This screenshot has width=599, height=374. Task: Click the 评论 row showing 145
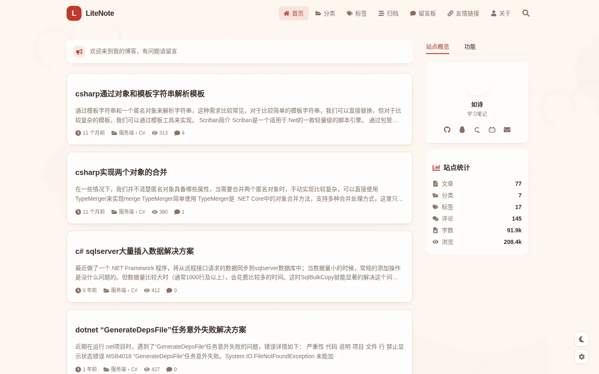pyautogui.click(x=477, y=219)
